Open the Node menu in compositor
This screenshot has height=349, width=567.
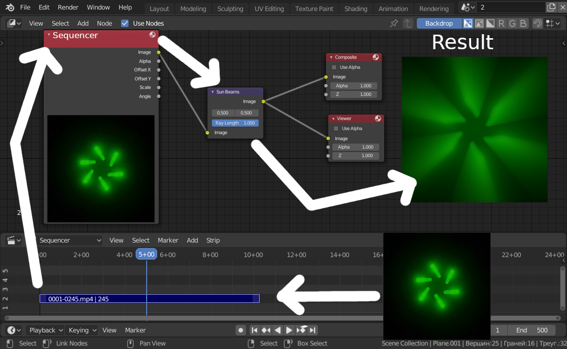tap(104, 24)
